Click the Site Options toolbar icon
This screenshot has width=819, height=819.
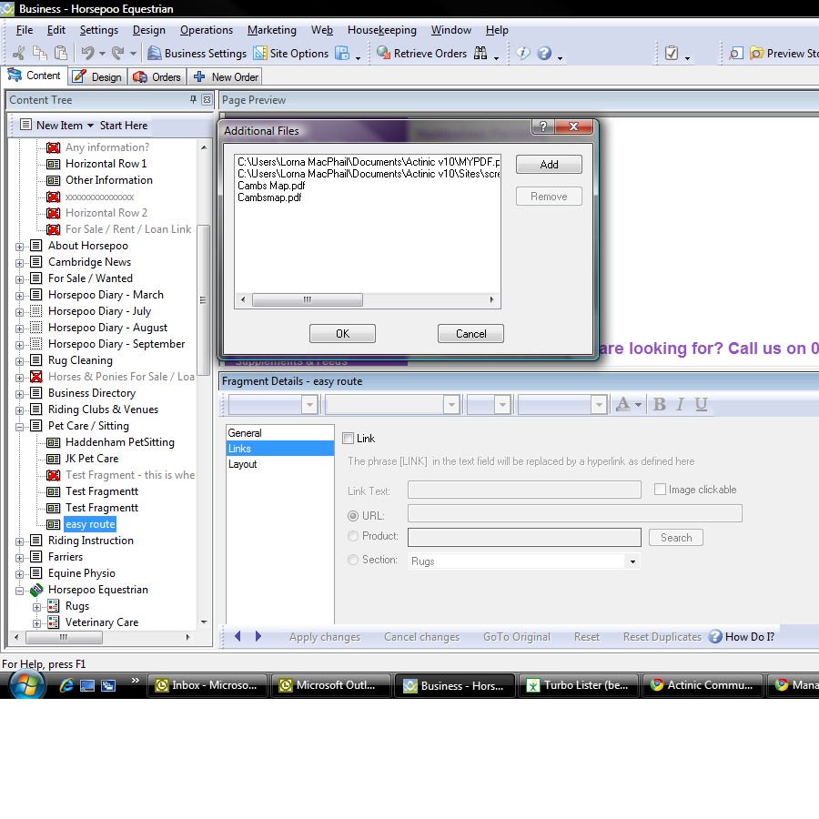260,54
